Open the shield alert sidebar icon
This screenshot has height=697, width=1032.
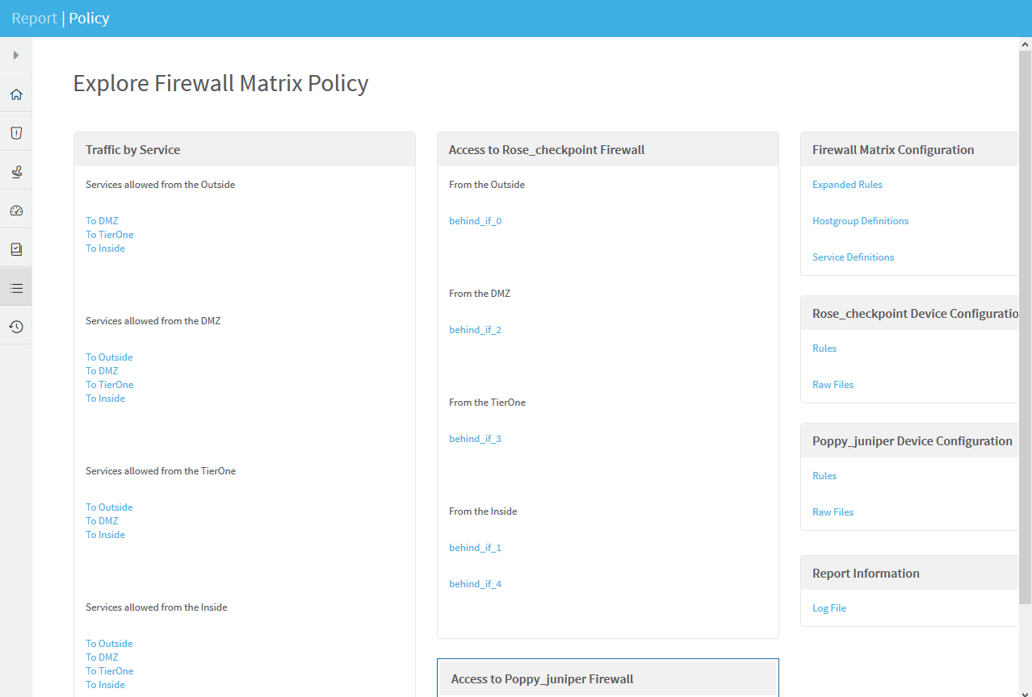16,133
